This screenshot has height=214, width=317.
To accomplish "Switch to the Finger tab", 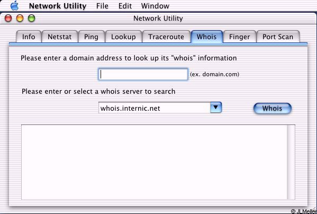I will [x=239, y=37].
